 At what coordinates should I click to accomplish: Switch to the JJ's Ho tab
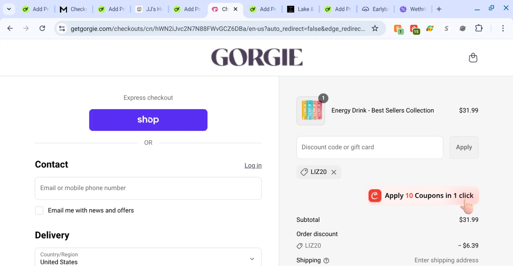point(149,9)
